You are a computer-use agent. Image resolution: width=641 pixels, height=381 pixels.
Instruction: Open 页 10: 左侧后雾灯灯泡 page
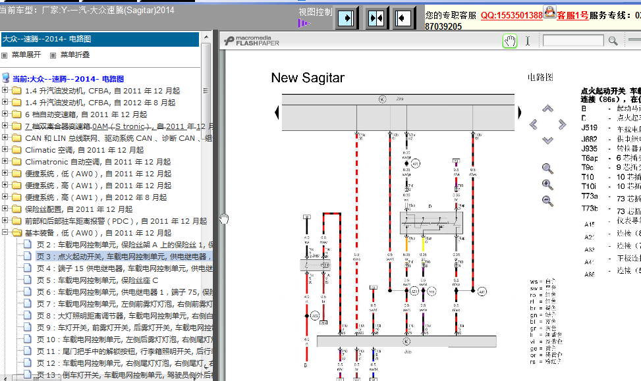click(x=125, y=340)
